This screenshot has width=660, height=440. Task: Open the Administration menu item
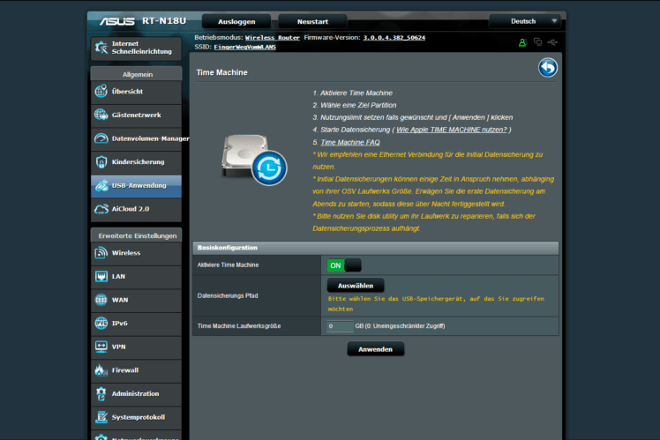click(x=137, y=394)
